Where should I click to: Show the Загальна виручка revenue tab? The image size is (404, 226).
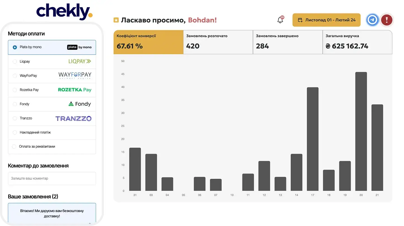pos(357,42)
